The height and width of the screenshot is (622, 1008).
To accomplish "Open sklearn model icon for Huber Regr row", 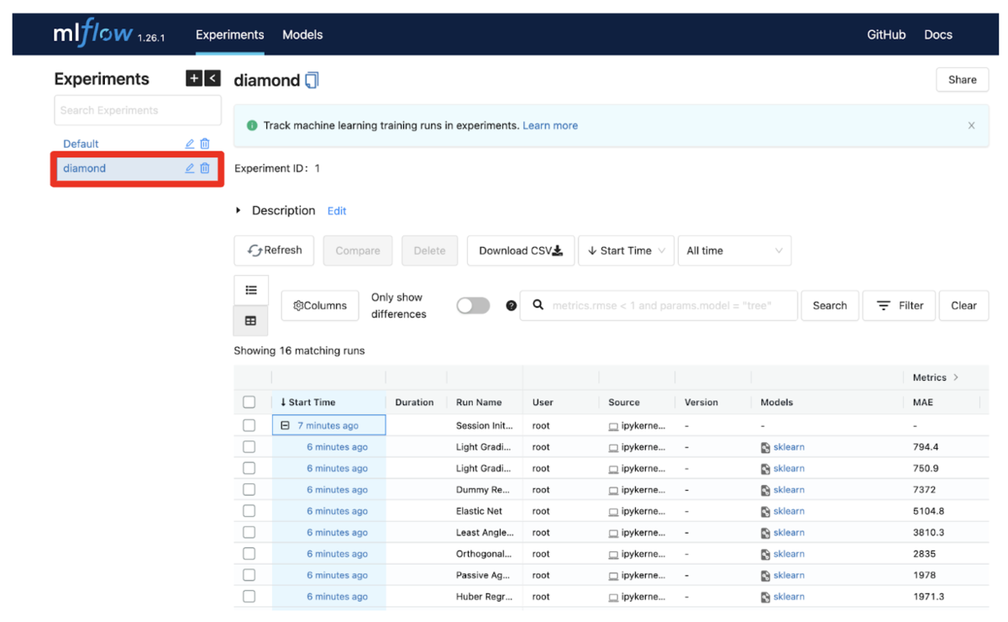I will click(x=765, y=597).
